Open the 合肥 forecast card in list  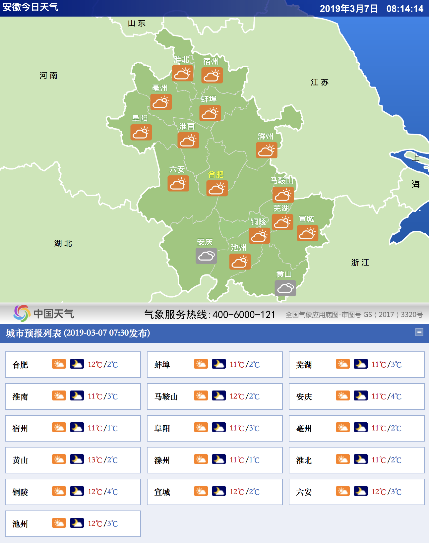[73, 365]
